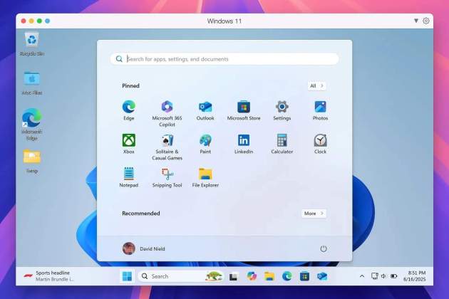Open the Parallels window dropdown triangle
This screenshot has height=299, width=449.
pyautogui.click(x=416, y=21)
